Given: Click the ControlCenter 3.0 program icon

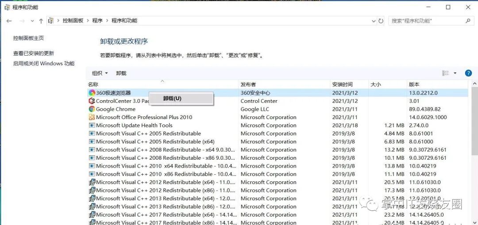Looking at the screenshot, I should 92,101.
